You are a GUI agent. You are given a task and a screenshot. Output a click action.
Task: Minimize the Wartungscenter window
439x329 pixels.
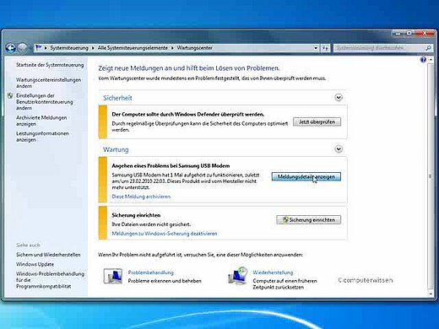coord(398,34)
